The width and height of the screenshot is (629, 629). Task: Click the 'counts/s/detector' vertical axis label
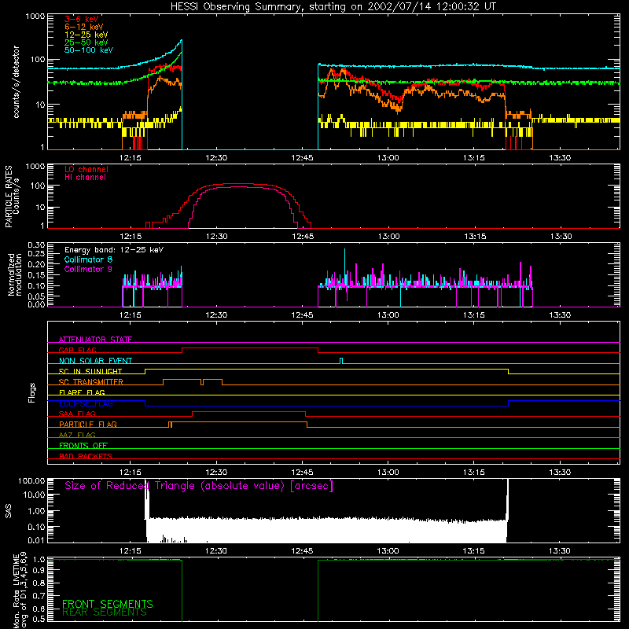tap(17, 82)
